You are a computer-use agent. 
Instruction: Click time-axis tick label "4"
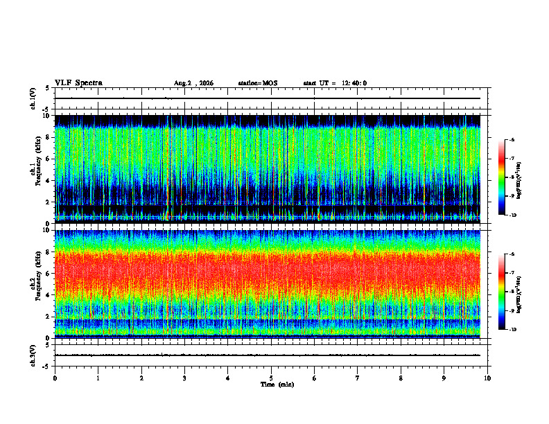[228, 378]
